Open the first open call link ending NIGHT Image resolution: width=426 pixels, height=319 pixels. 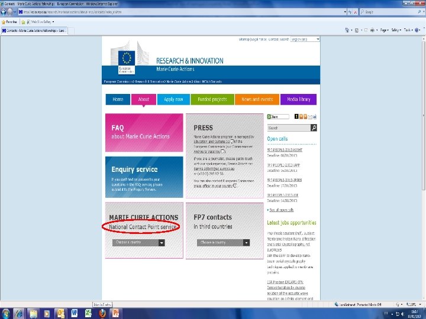[285, 149]
